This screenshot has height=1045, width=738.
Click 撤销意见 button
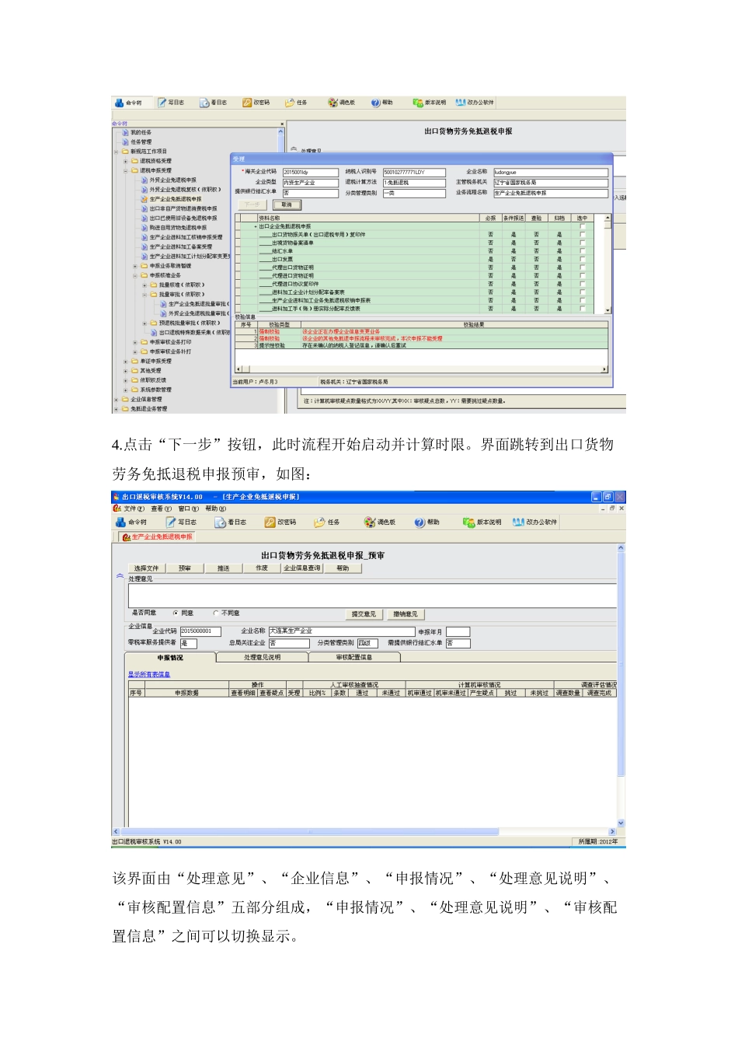[x=405, y=614]
